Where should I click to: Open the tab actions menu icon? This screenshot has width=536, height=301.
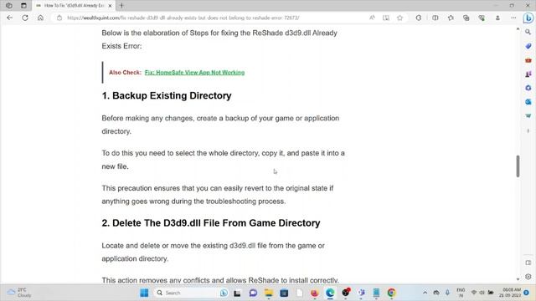click(x=23, y=6)
